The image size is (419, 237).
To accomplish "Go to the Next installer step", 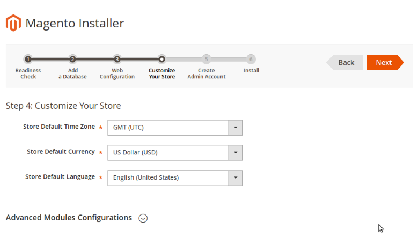I will 385,63.
